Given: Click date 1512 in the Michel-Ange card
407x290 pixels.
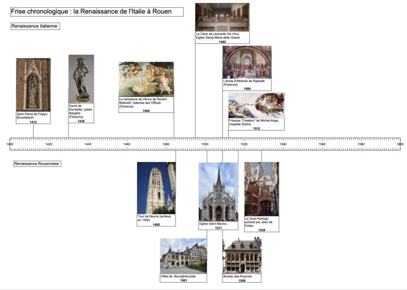Looking at the screenshot, I should point(256,128).
